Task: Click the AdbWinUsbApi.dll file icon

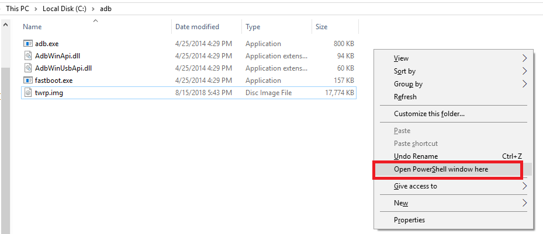Action: (28, 68)
